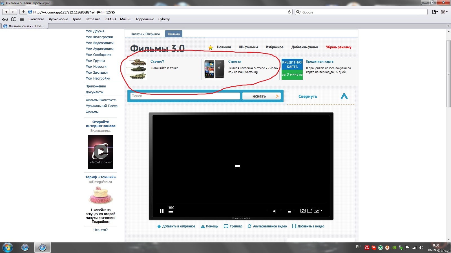Open the Windows Start orb
The image size is (451, 253).
(8, 248)
